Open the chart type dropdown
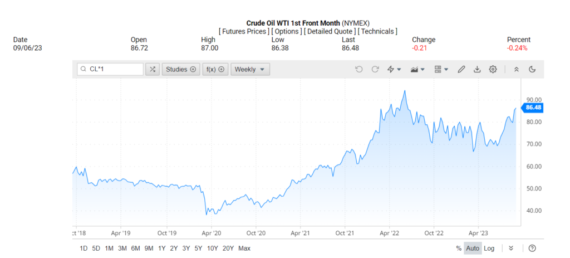 coord(417,69)
